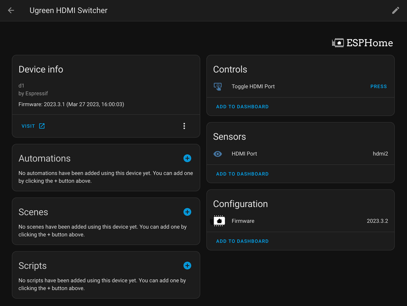The image size is (407, 306).
Task: Add a new automation with plus button
Action: point(187,158)
